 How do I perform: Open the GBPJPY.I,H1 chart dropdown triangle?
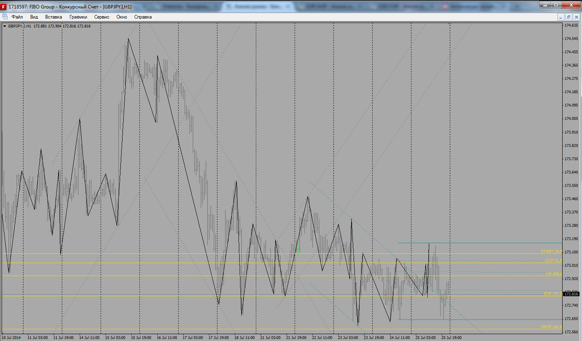pyautogui.click(x=4, y=26)
